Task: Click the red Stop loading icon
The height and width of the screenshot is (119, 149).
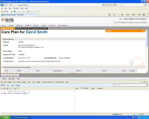Action: (112, 5)
